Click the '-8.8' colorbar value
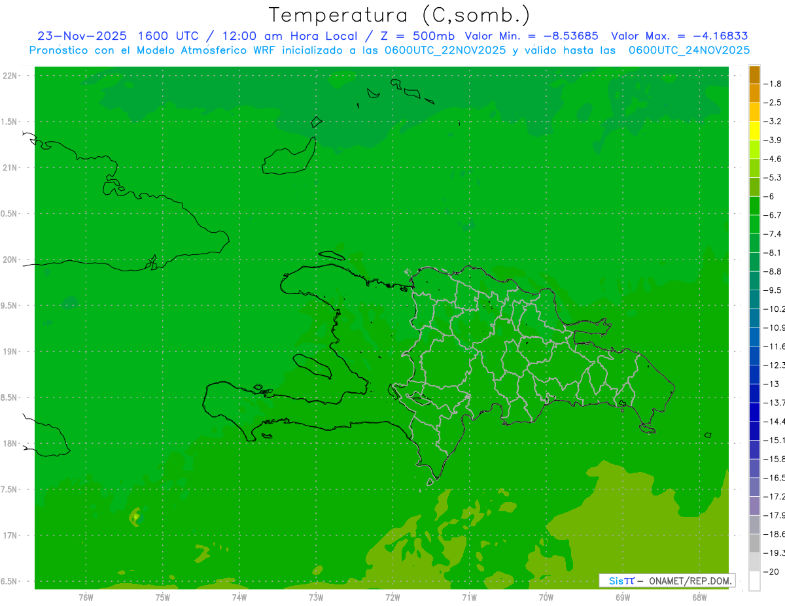Viewport: 785px width, 606px height. pos(773,271)
